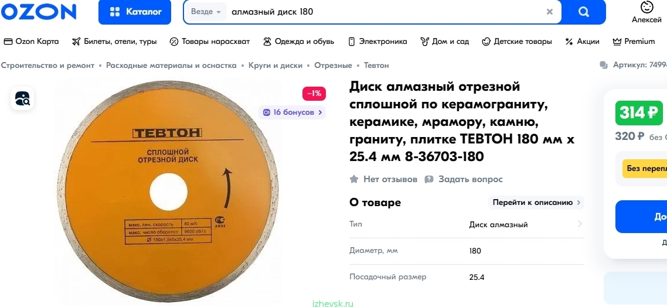The image size is (667, 308).
Task: Expand the 16 бонусов badge
Action: point(292,112)
